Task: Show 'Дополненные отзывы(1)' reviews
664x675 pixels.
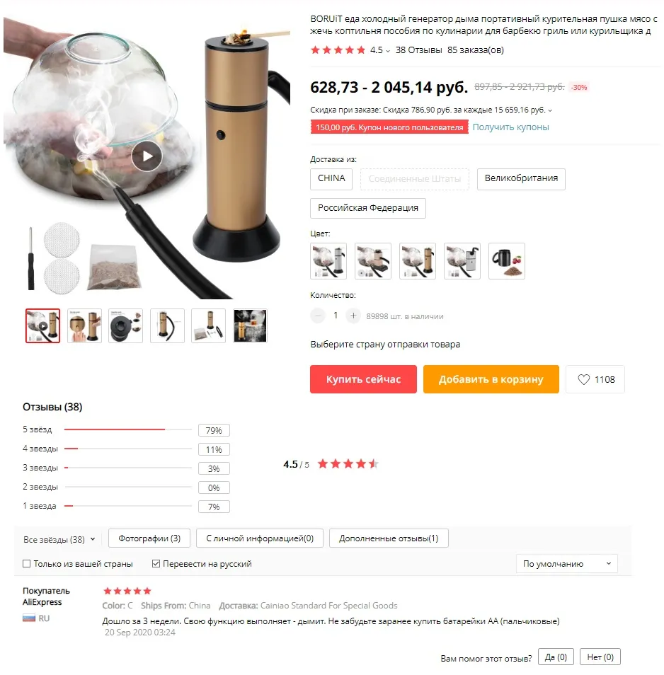Action: click(389, 538)
